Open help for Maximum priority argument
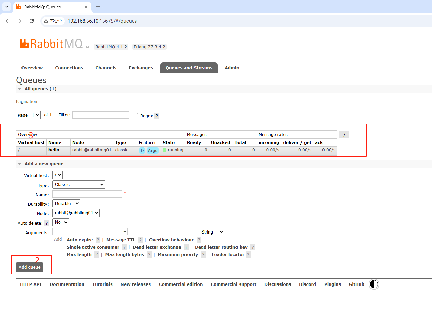Image resolution: width=432 pixels, height=311 pixels. pyautogui.click(x=203, y=255)
